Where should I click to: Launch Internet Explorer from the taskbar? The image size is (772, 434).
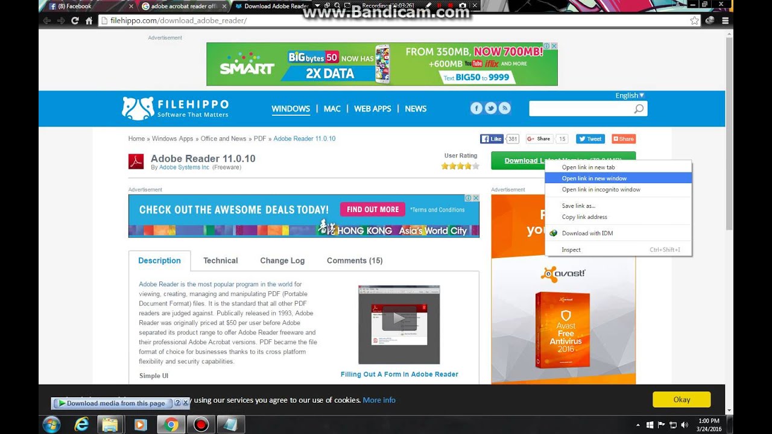click(x=81, y=424)
